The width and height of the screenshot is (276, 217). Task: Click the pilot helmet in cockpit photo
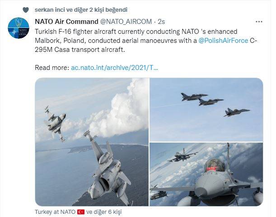tap(215, 165)
